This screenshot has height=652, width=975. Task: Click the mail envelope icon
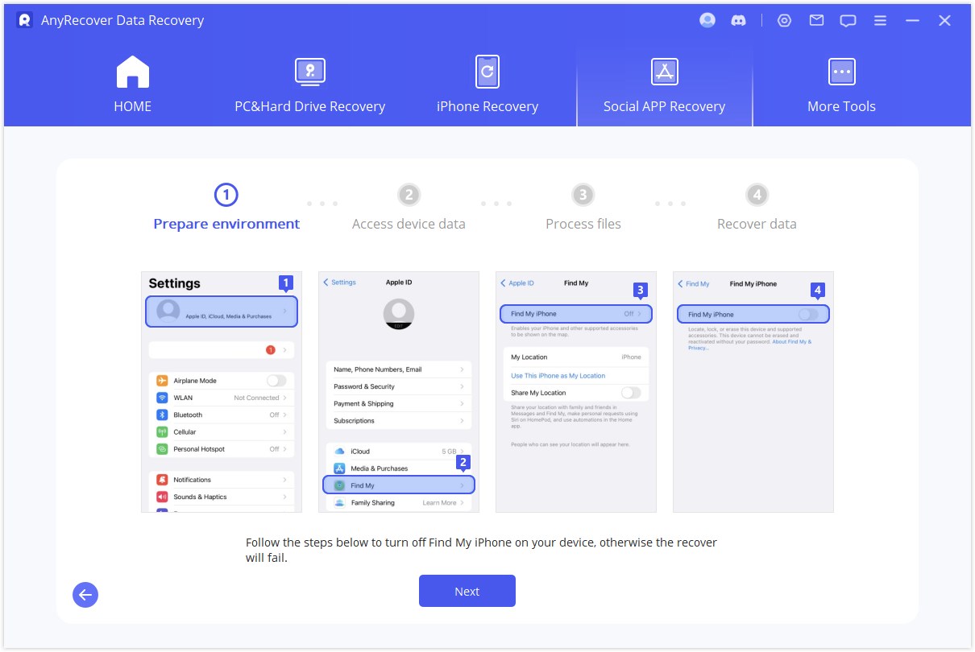816,21
